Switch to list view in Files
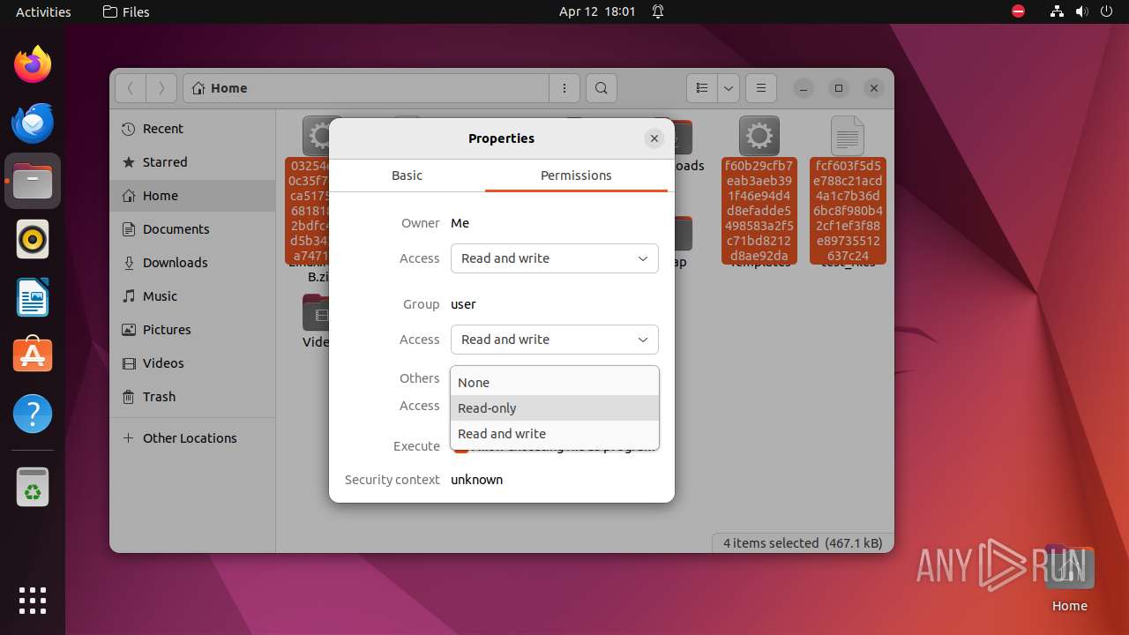 702,88
